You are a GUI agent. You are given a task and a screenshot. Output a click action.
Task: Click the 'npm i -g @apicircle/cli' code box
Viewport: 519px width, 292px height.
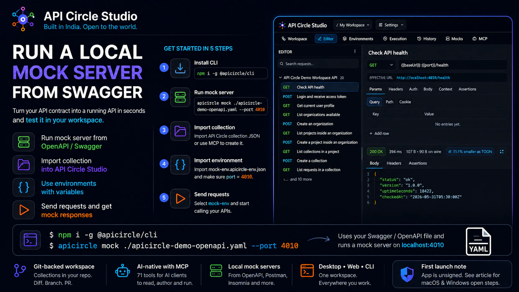click(231, 74)
